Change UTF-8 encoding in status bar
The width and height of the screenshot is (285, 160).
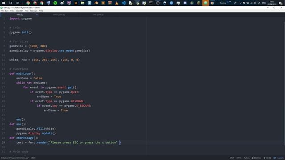(239, 158)
